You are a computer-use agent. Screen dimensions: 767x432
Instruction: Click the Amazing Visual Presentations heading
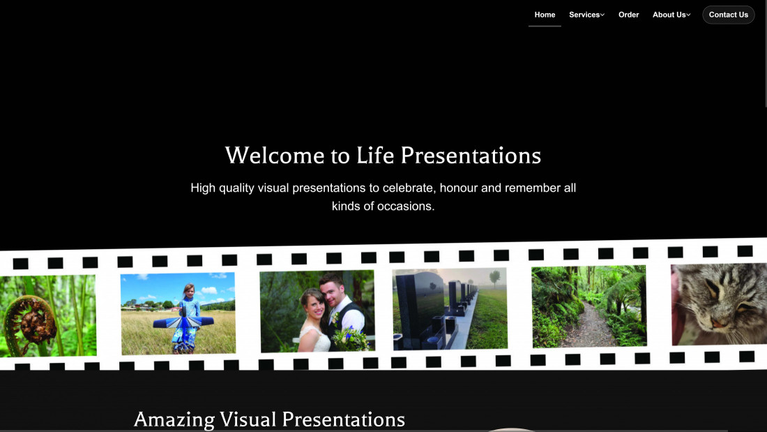coord(269,419)
